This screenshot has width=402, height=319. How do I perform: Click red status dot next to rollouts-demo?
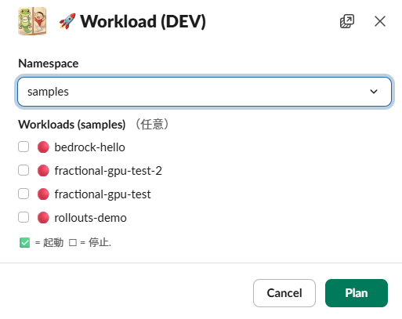(x=43, y=218)
